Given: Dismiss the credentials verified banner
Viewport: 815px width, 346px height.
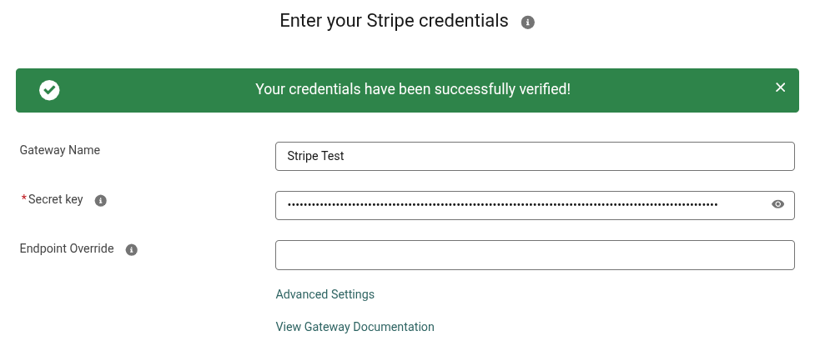Looking at the screenshot, I should click(780, 88).
